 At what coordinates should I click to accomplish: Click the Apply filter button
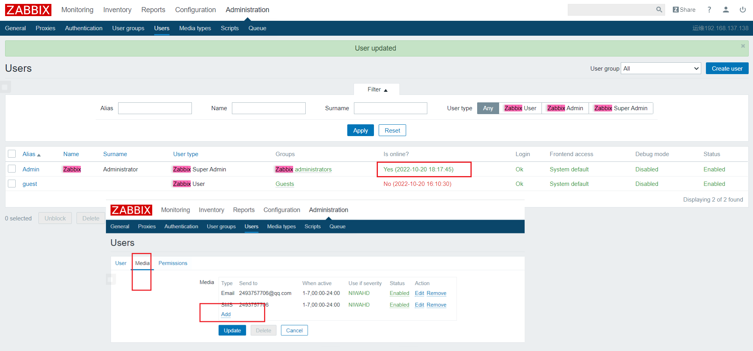[360, 130]
